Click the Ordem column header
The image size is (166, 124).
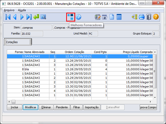pos(65,52)
